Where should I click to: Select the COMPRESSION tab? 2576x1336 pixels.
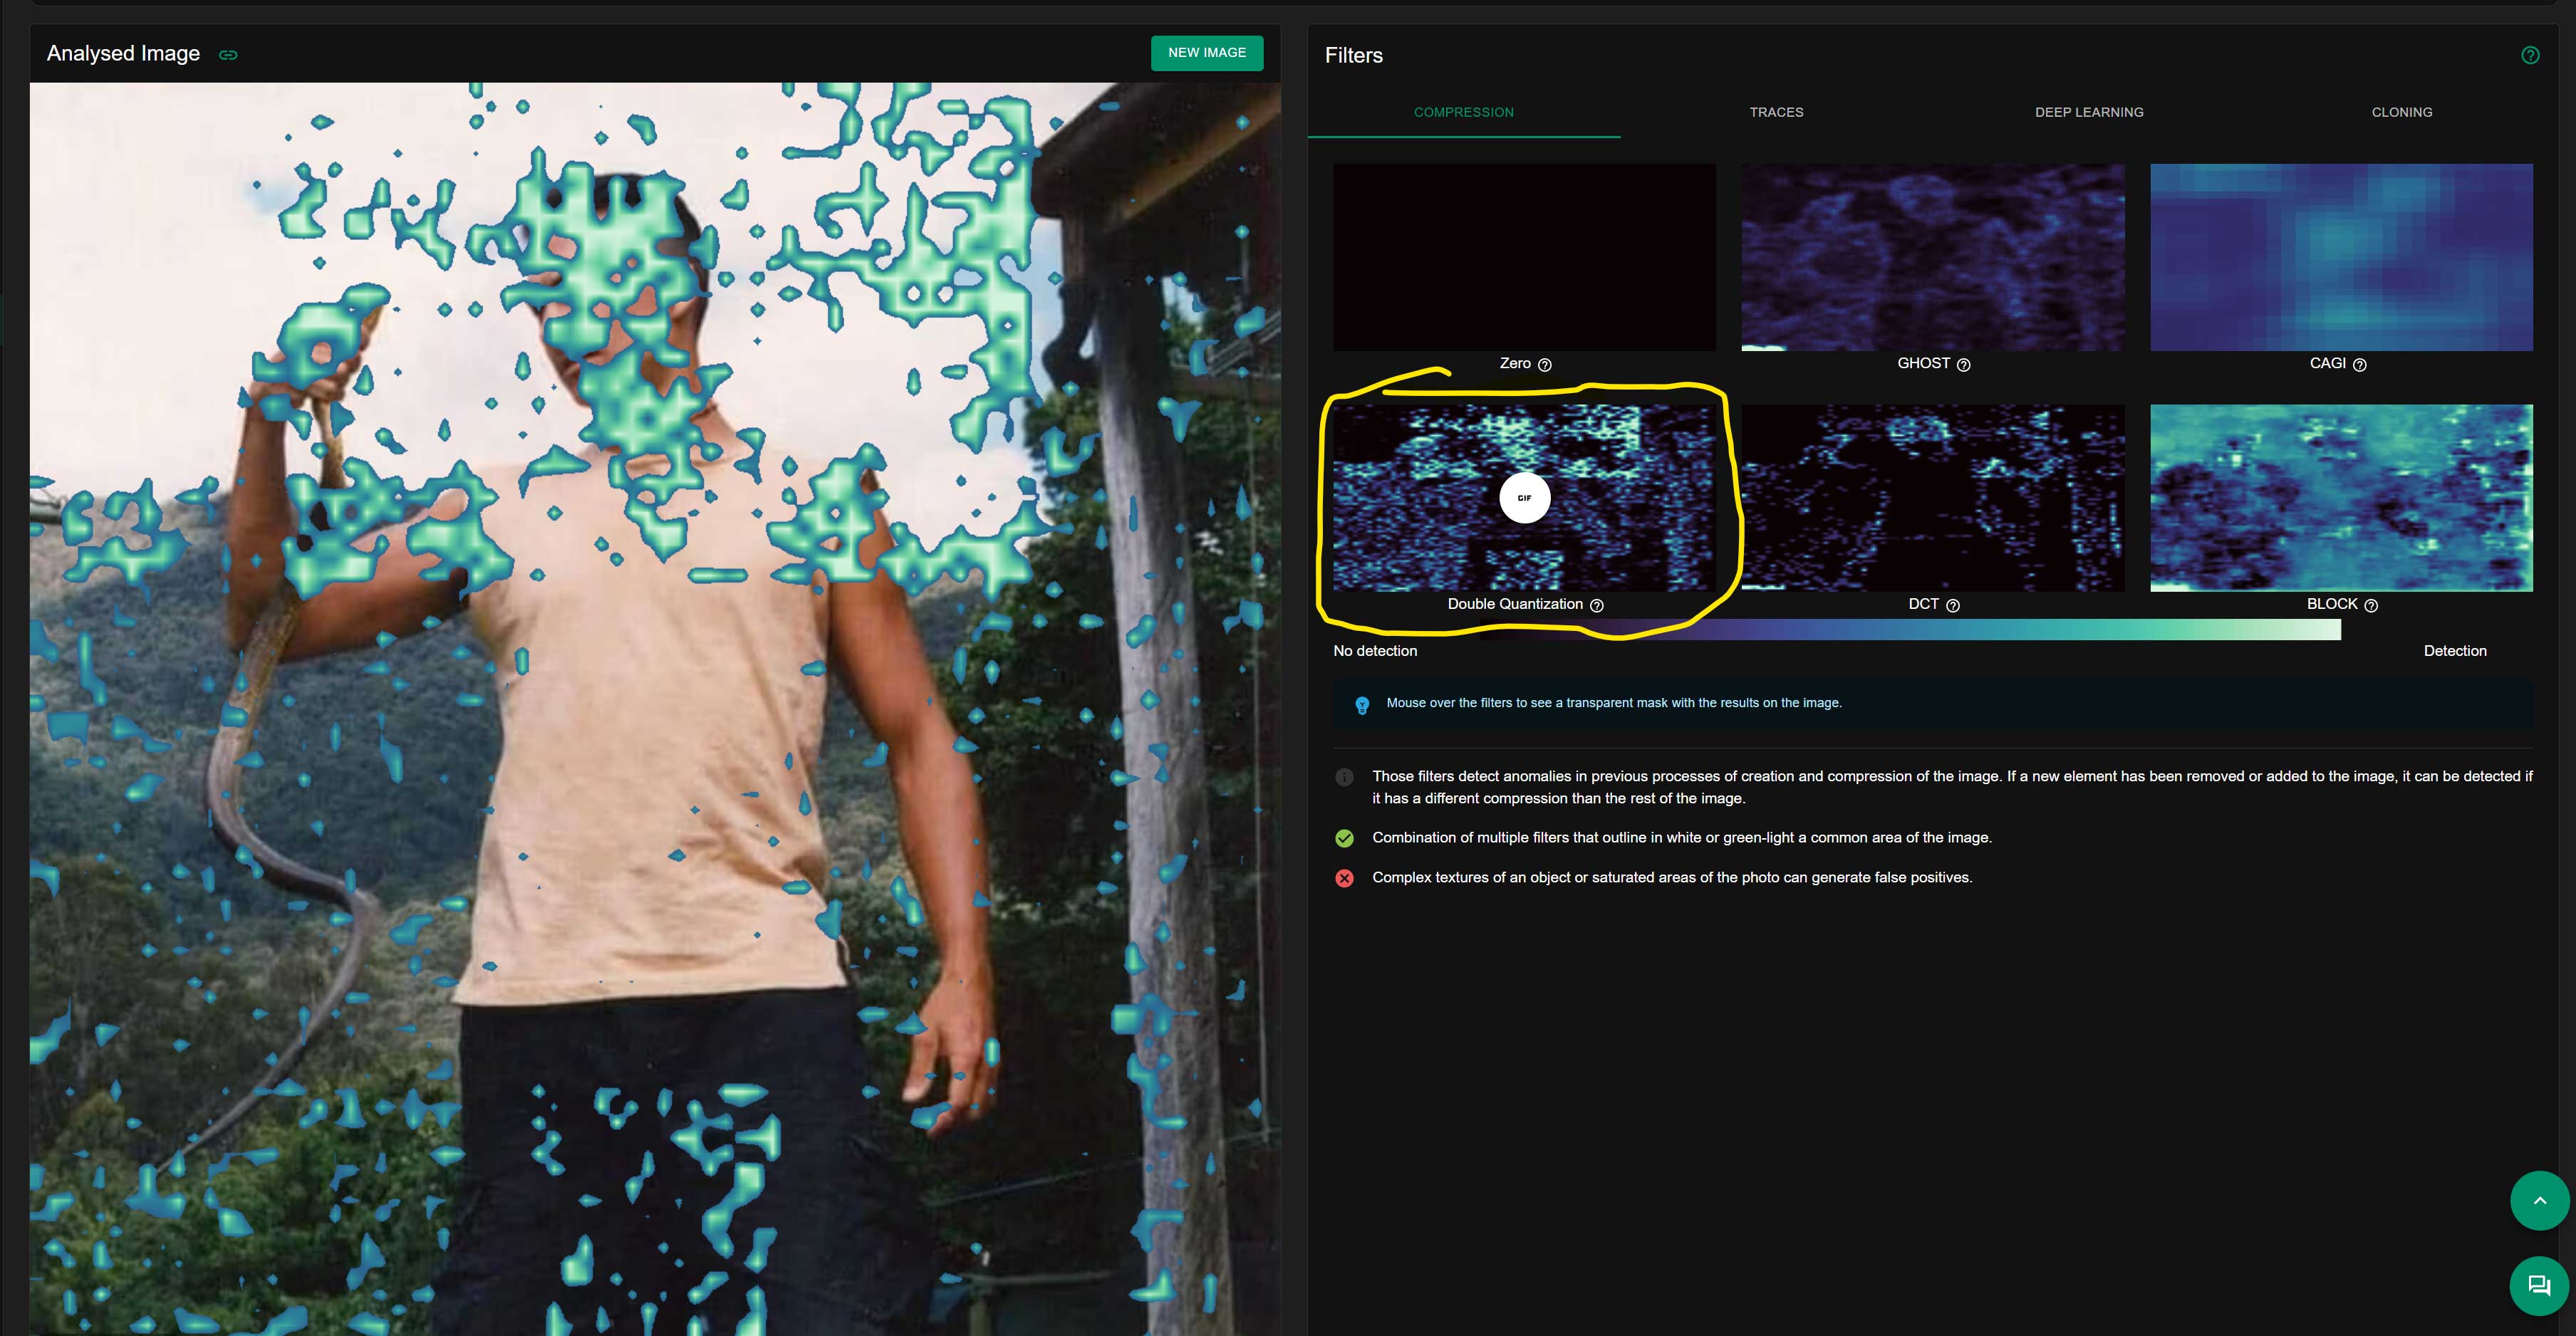pos(1463,112)
